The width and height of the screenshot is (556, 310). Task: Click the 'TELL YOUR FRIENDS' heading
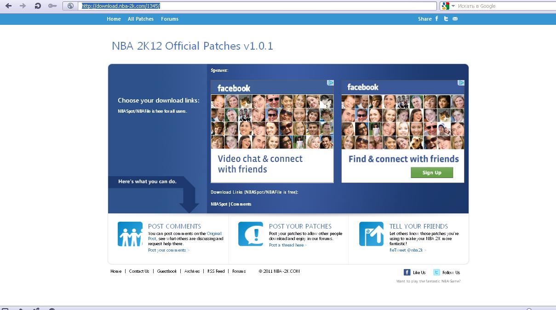pos(418,226)
